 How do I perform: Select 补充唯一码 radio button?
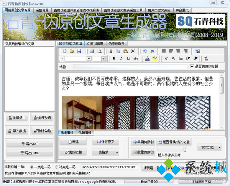coord(56,167)
